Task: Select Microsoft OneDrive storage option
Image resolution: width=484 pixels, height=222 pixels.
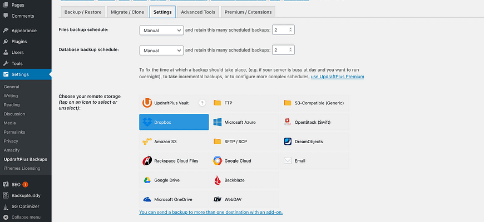Action: pyautogui.click(x=174, y=199)
